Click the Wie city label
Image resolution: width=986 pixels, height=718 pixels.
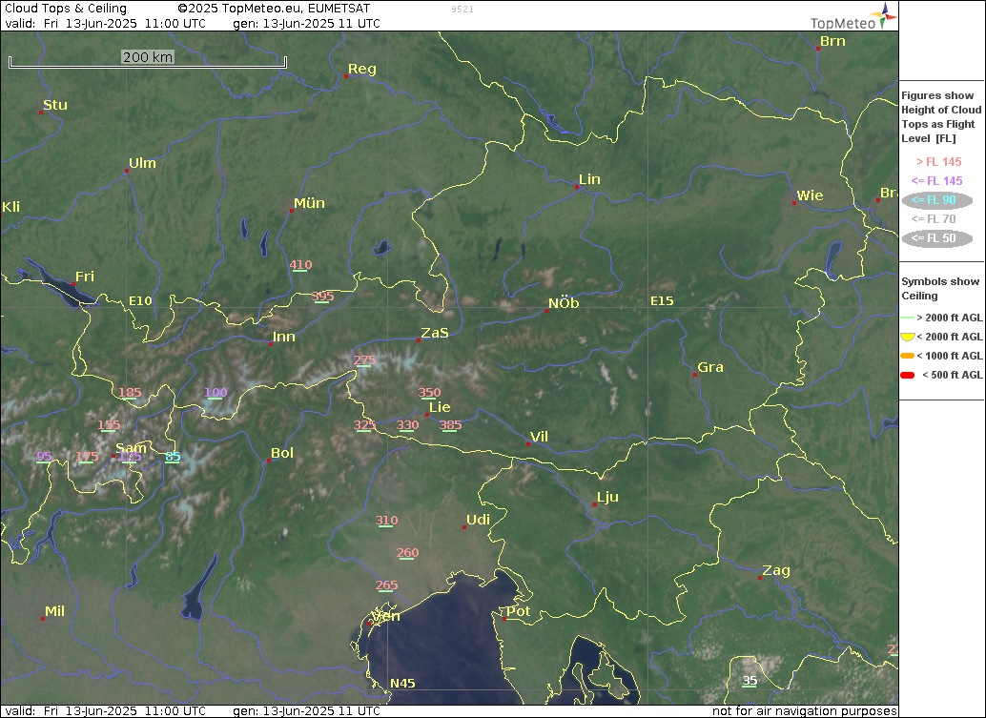coord(810,195)
